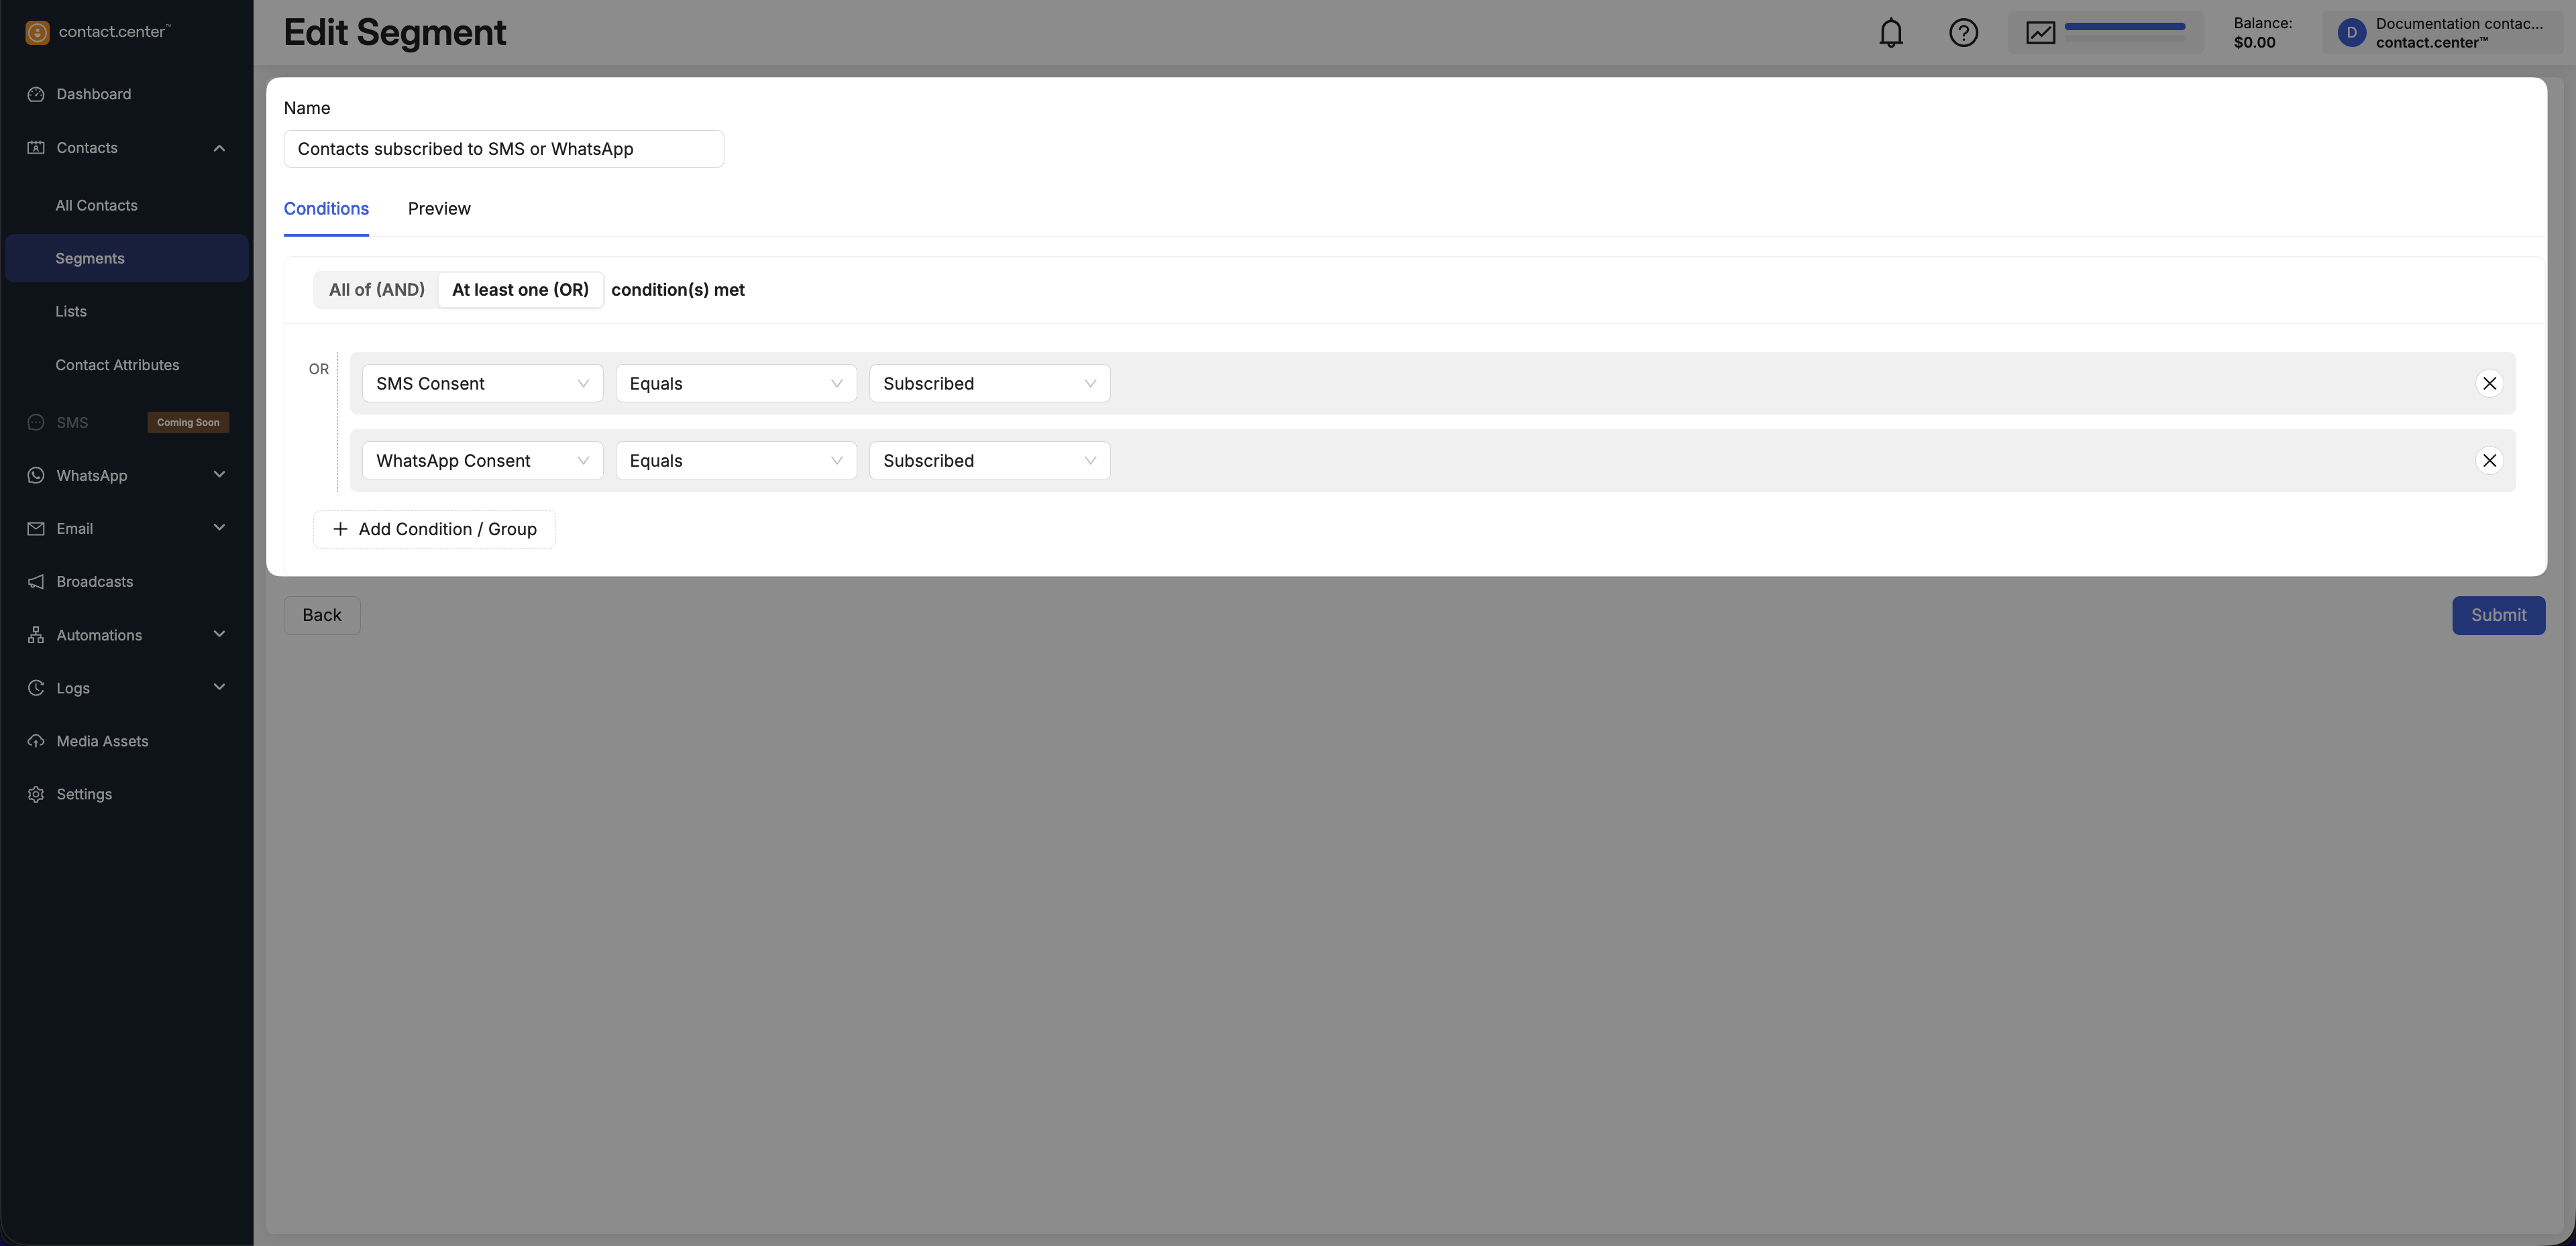This screenshot has height=1246, width=2576.
Task: Delete the WhatsApp Consent condition row
Action: (2489, 461)
